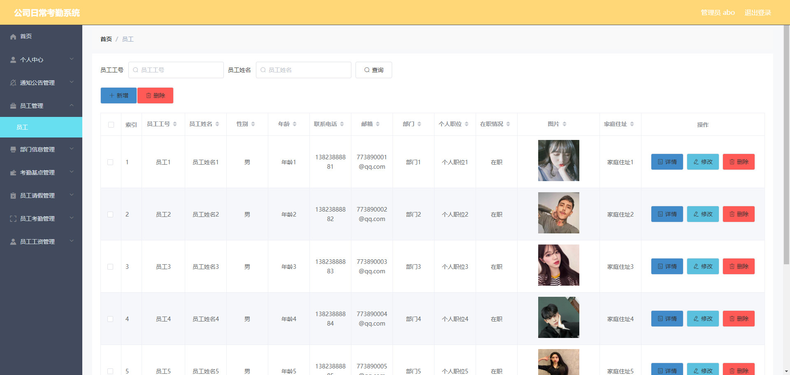Click the notice icon beside 通知公告管理
The width and height of the screenshot is (790, 375).
(x=13, y=83)
